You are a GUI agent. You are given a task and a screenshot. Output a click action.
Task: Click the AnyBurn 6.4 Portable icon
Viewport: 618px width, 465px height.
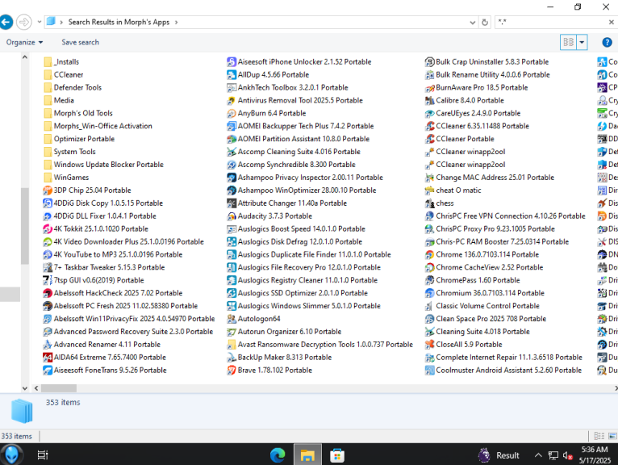click(232, 113)
